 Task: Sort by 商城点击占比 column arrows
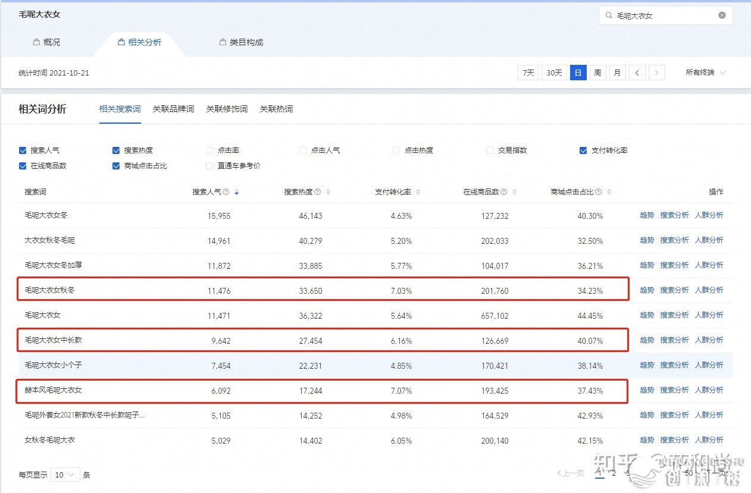[x=609, y=192]
